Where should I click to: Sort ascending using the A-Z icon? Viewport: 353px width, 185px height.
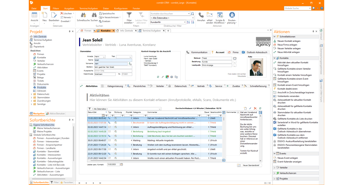click(189, 22)
